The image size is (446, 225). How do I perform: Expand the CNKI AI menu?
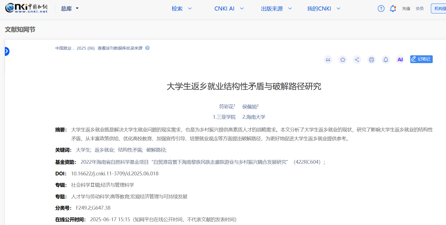229,9
